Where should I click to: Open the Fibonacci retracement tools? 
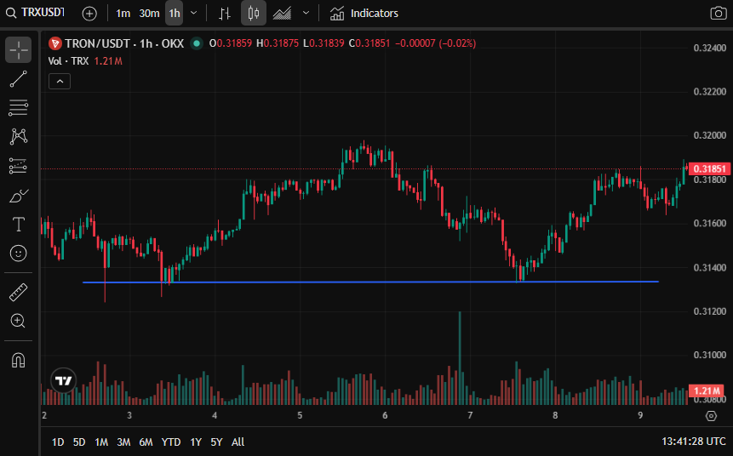coord(18,108)
